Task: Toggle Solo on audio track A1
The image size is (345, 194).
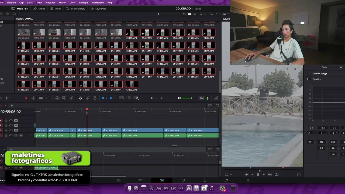Action: pos(16,136)
